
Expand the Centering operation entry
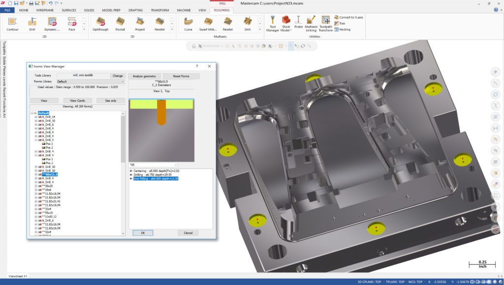tap(131, 171)
